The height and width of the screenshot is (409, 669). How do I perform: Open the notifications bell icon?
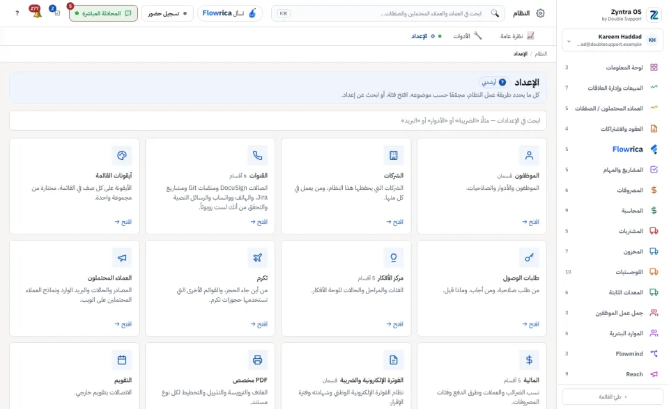click(37, 13)
